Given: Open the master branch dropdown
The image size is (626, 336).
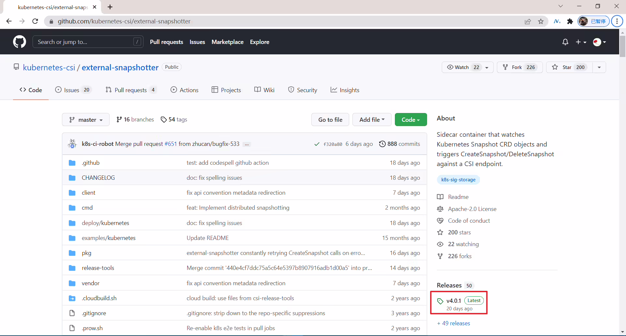Looking at the screenshot, I should 86,120.
